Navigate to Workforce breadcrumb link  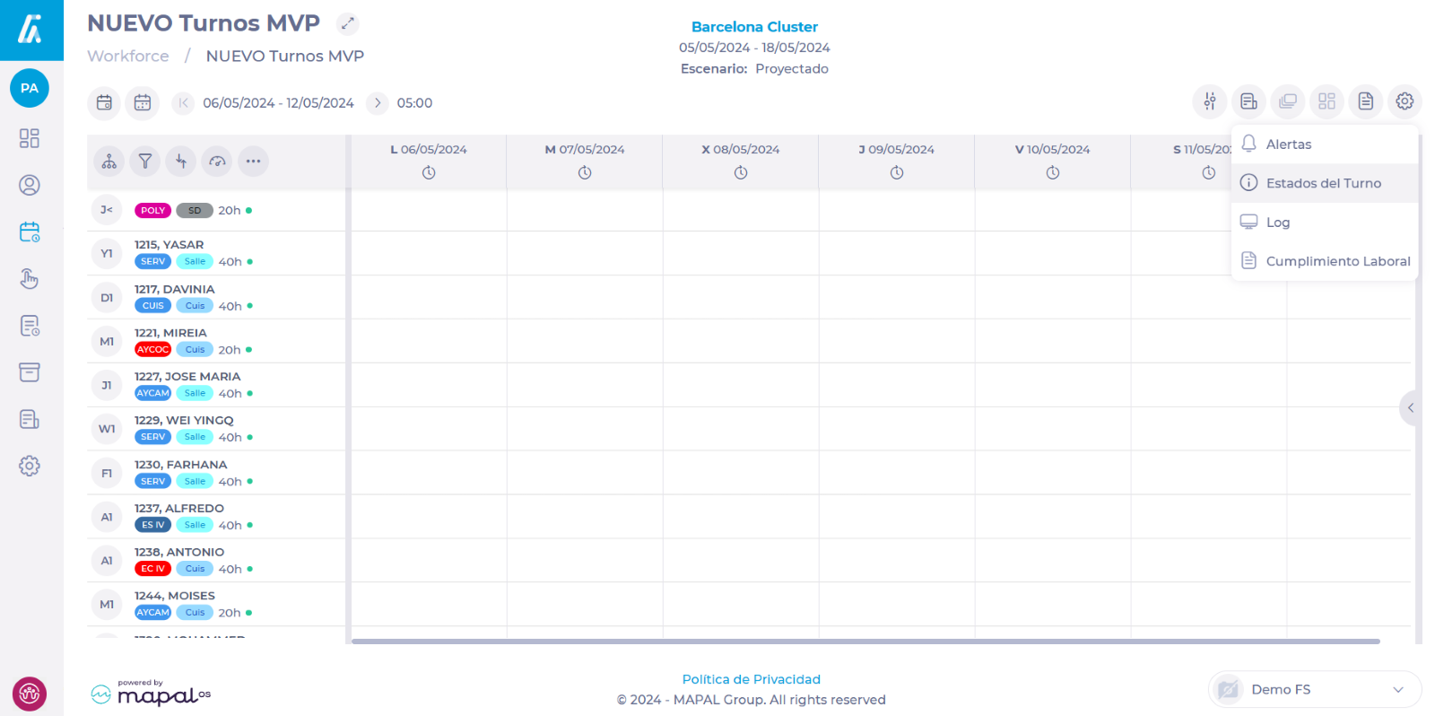click(x=128, y=56)
